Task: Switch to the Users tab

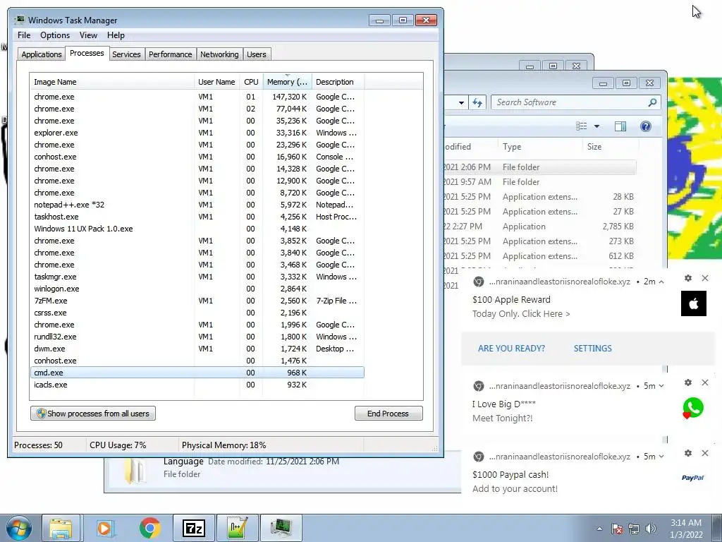Action: coord(257,54)
